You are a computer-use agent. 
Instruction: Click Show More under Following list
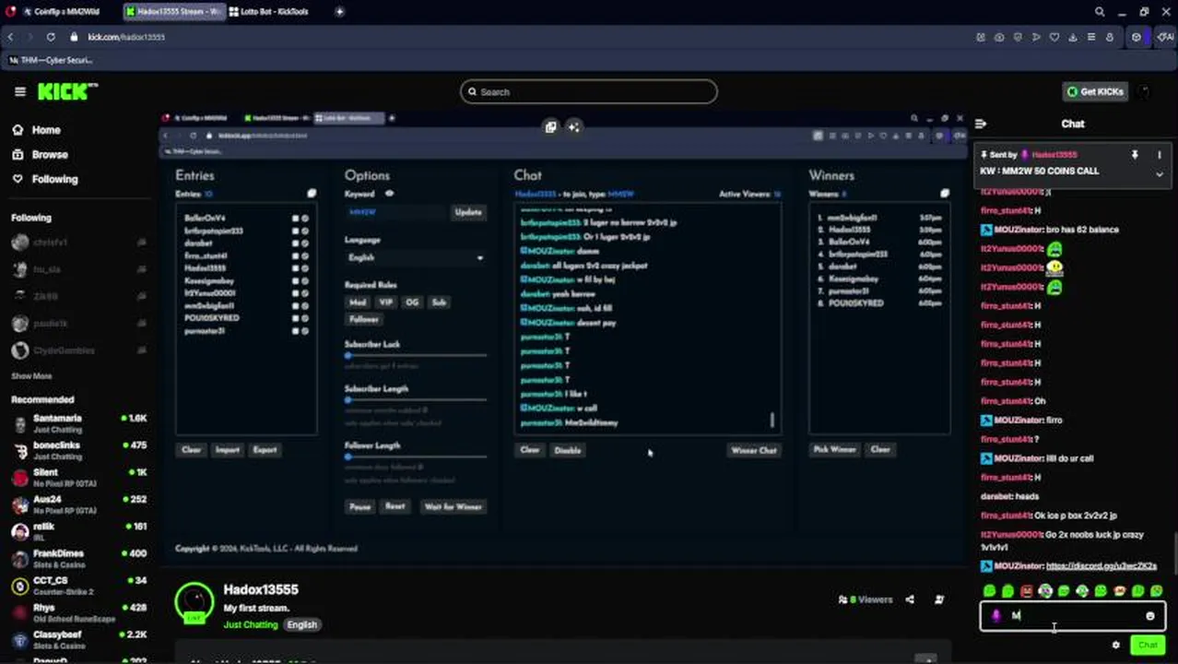(31, 376)
